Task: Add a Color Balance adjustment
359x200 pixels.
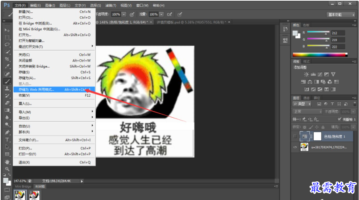Action: pyautogui.click(x=310, y=82)
